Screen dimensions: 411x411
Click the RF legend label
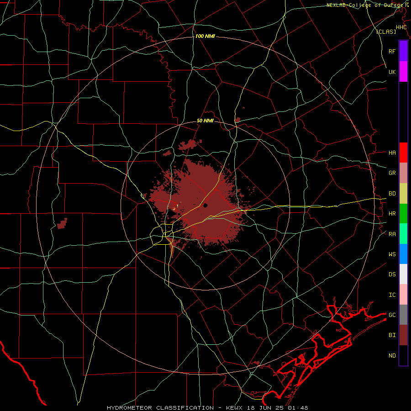tap(392, 51)
